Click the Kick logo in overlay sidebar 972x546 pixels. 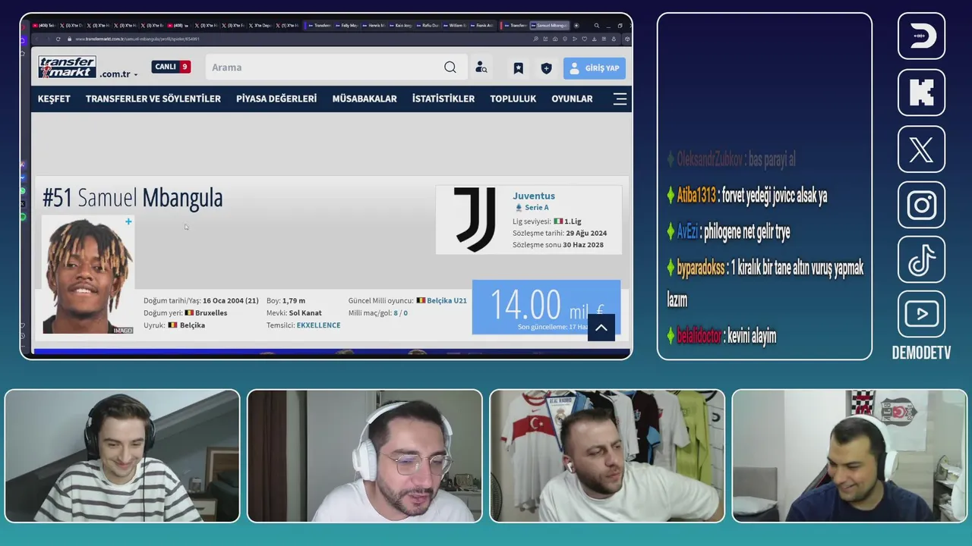[x=921, y=93]
